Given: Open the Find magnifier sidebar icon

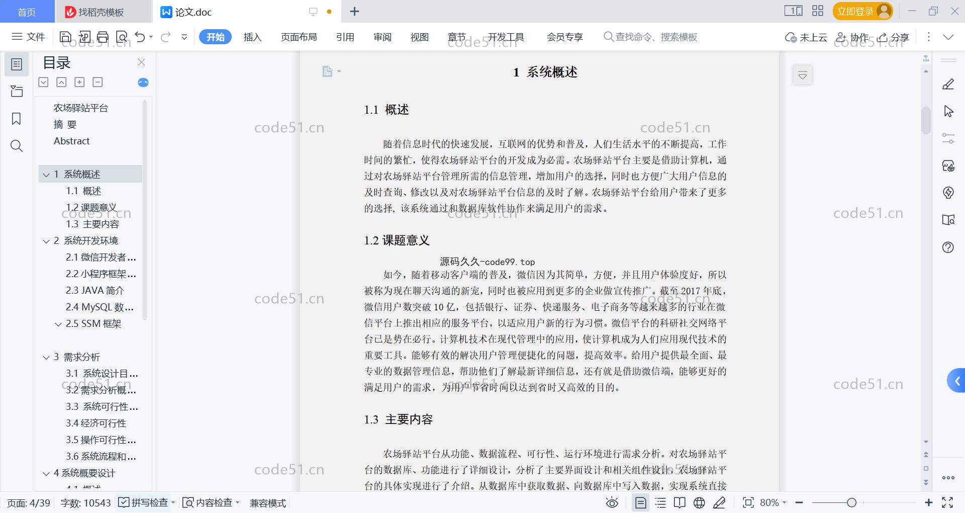Looking at the screenshot, I should pos(17,146).
